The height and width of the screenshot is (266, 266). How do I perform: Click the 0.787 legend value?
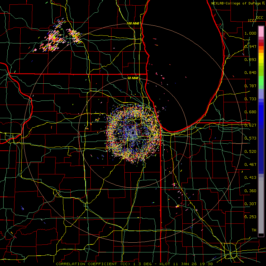pos(250,86)
